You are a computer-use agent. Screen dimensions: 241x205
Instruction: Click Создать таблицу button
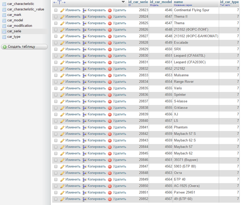click(25, 47)
